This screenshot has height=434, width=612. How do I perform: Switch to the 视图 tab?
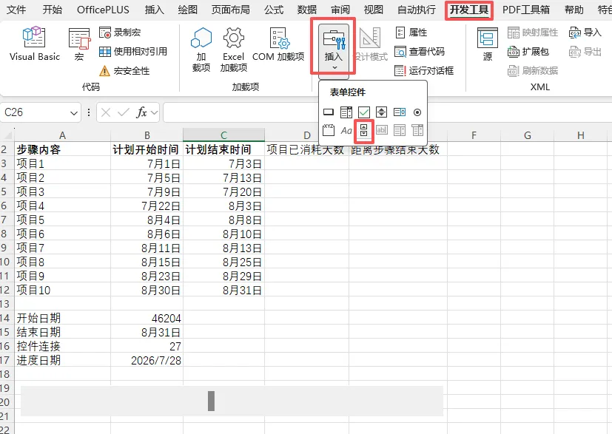click(x=373, y=10)
